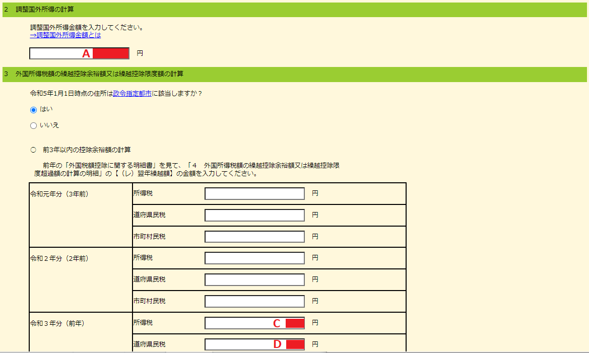589x353 pixels.
Task: Click 令和2年分 道府県民税 input field
Action: tap(254, 279)
